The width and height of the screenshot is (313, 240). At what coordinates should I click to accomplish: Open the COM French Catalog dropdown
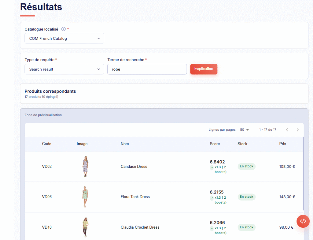64,39
